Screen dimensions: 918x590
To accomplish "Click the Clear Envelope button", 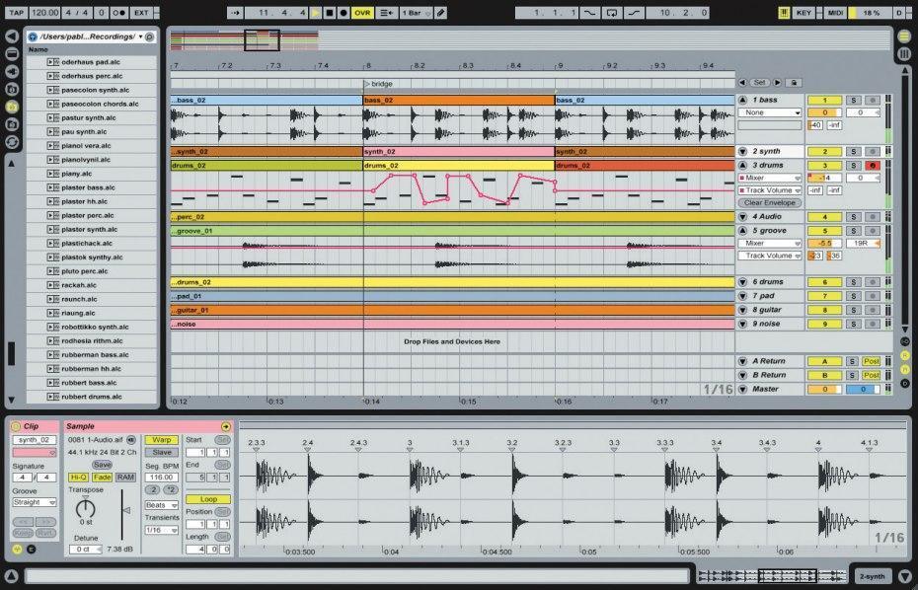I will click(x=771, y=202).
